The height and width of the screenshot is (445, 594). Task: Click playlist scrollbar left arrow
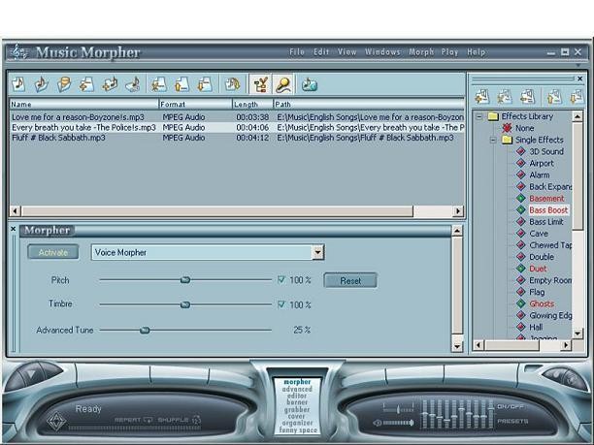point(16,211)
